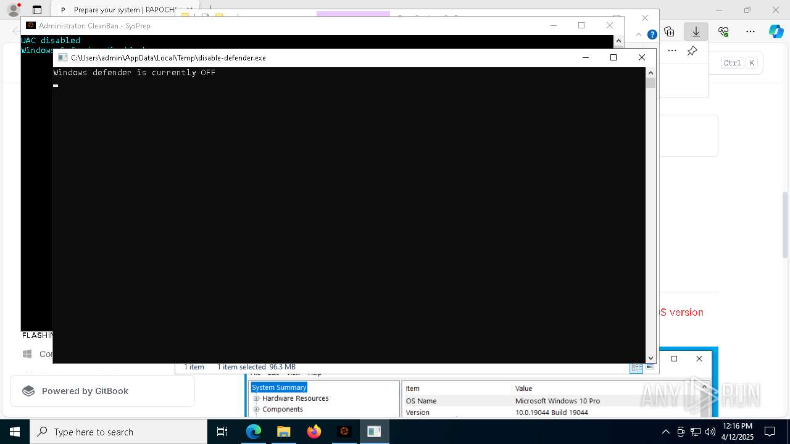Open the notification center icon

[770, 432]
